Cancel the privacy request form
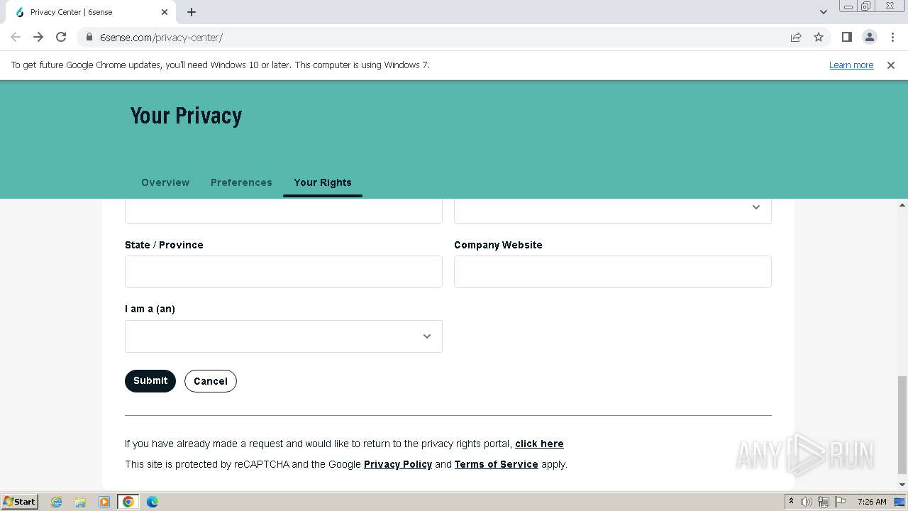908x511 pixels. tap(211, 381)
